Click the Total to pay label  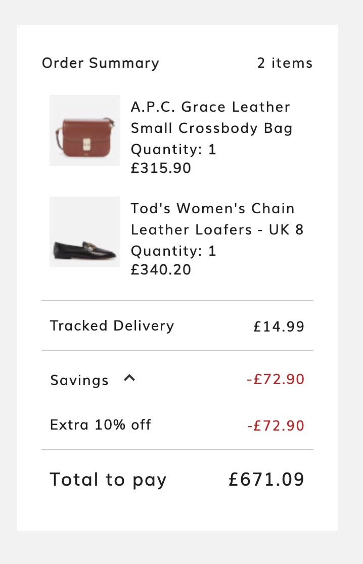(x=108, y=480)
